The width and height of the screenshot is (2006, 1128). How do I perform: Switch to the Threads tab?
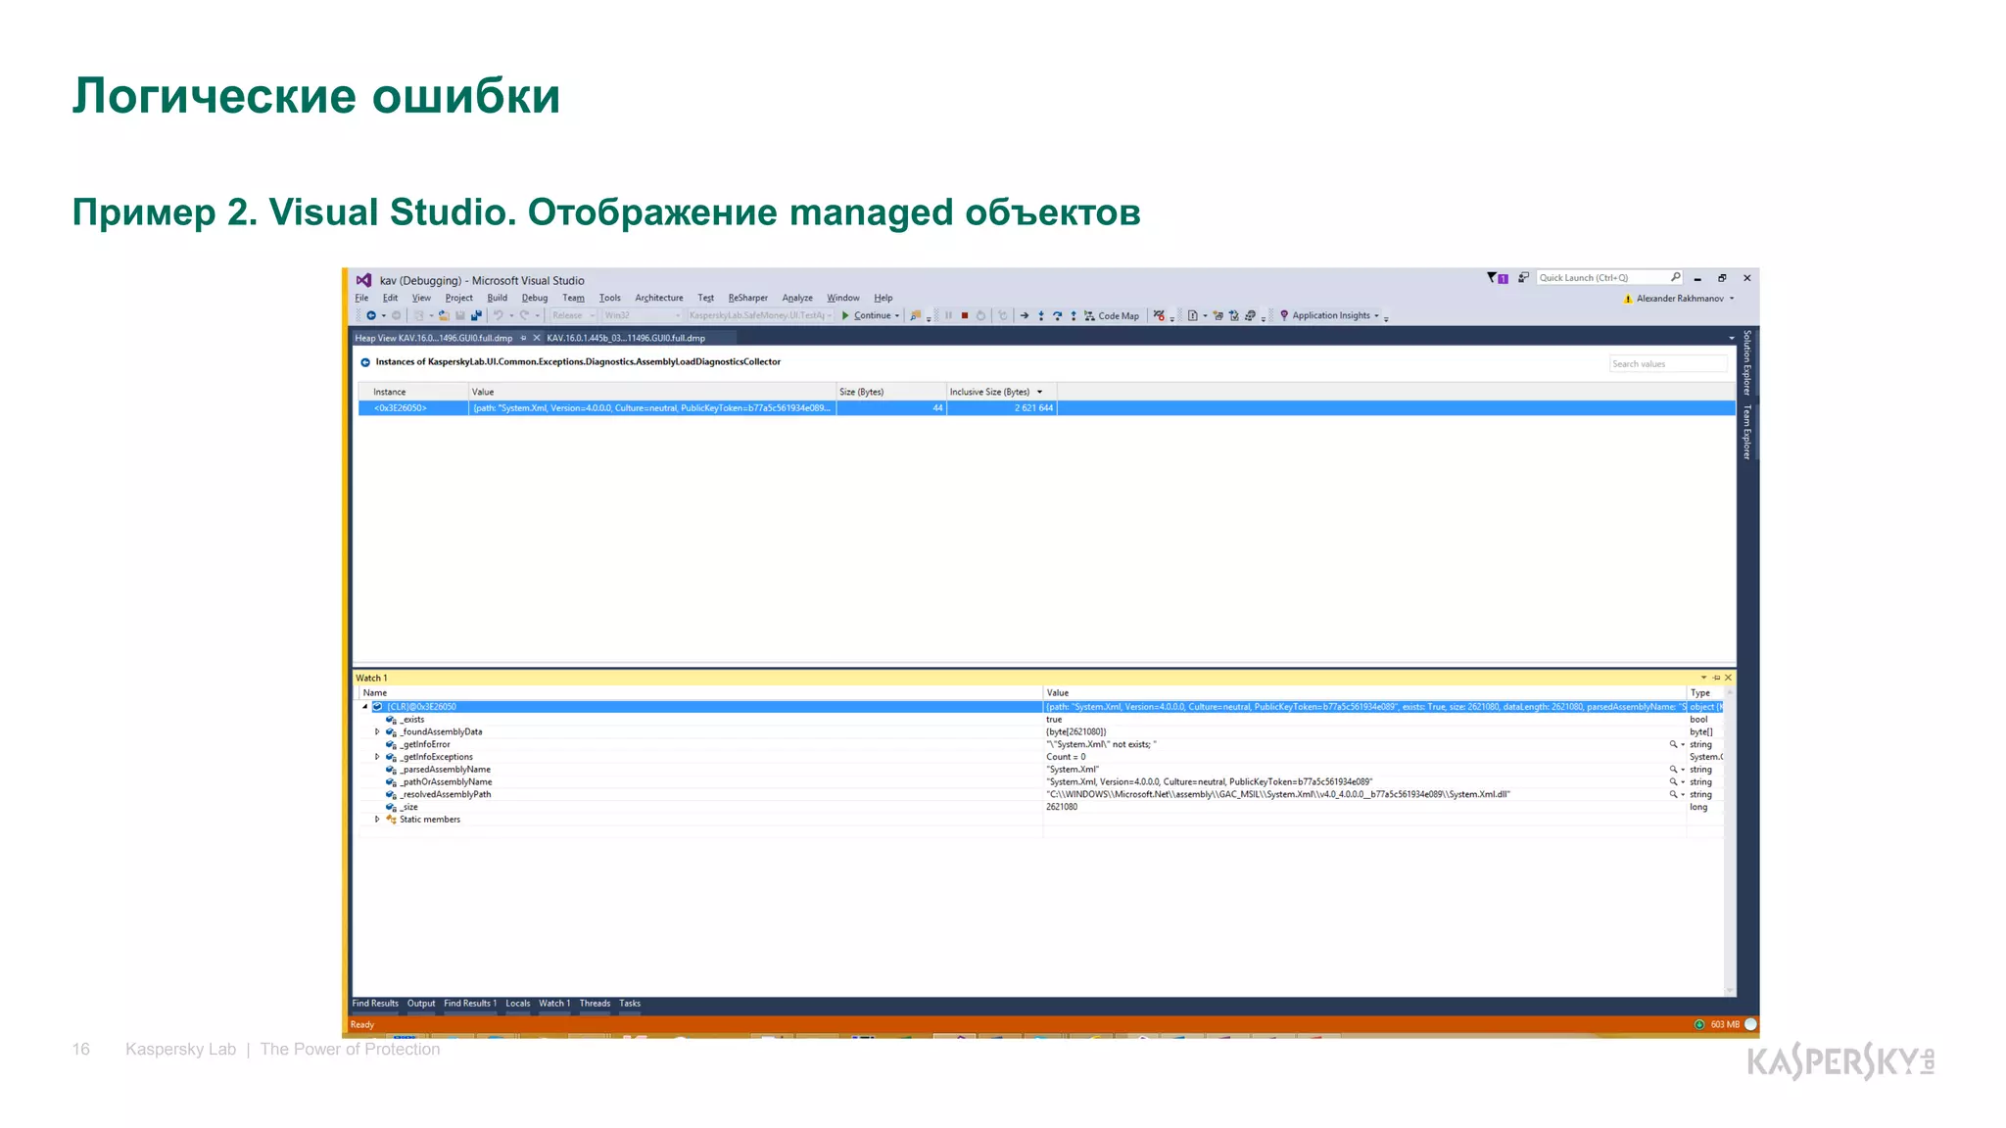[x=595, y=1004]
